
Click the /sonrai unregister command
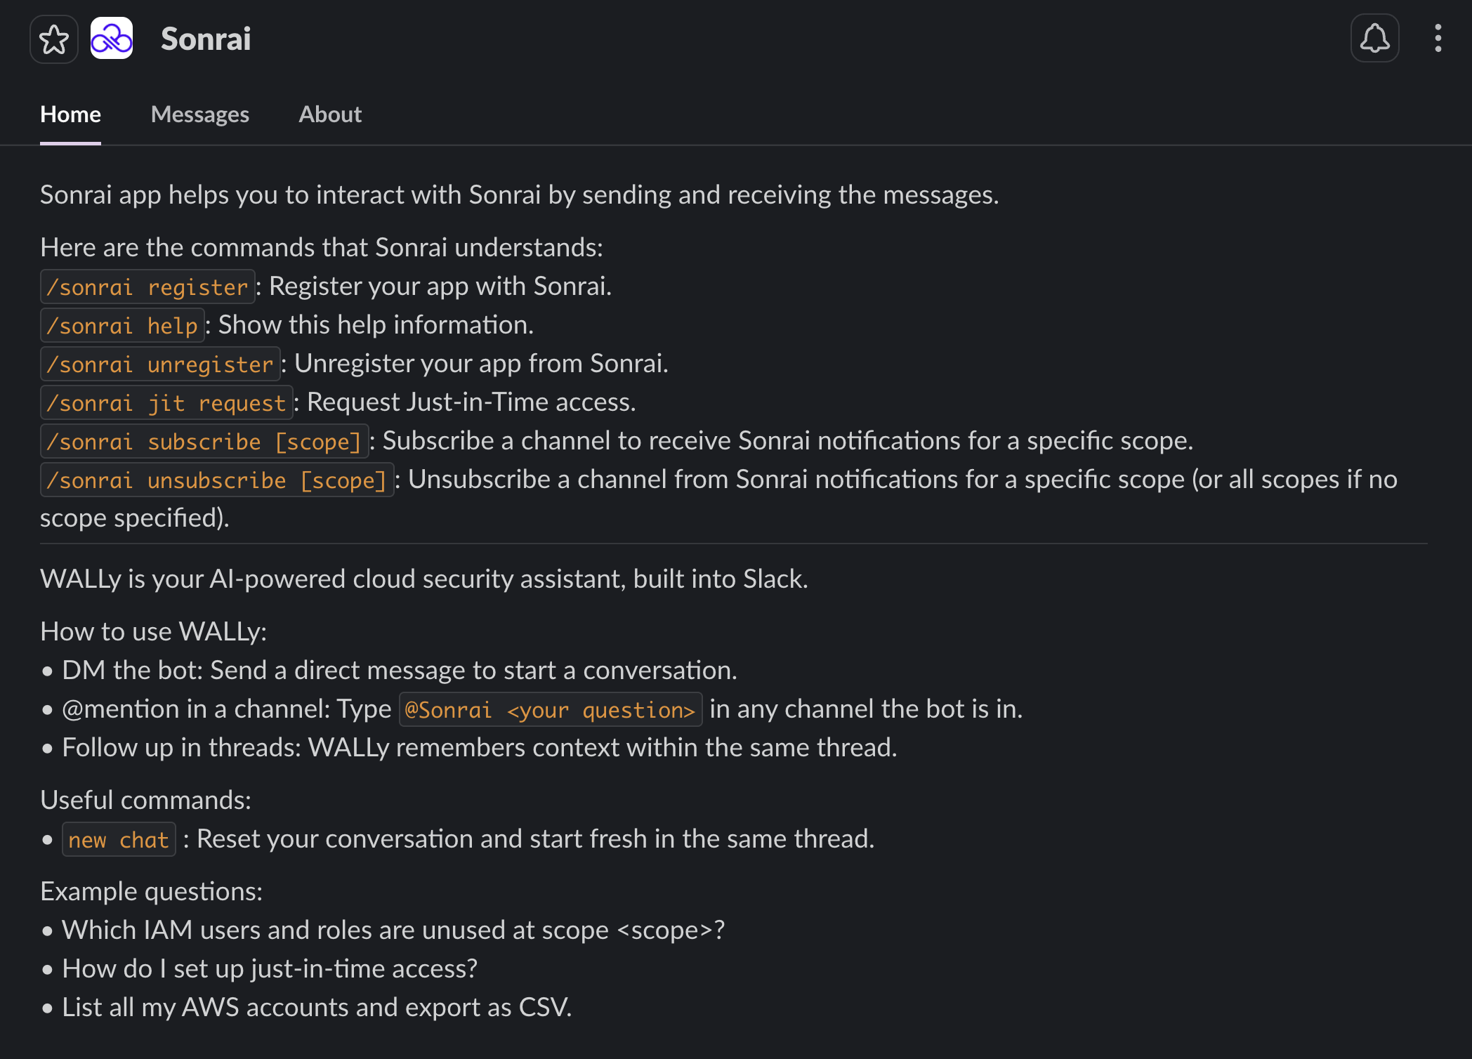pyautogui.click(x=160, y=364)
